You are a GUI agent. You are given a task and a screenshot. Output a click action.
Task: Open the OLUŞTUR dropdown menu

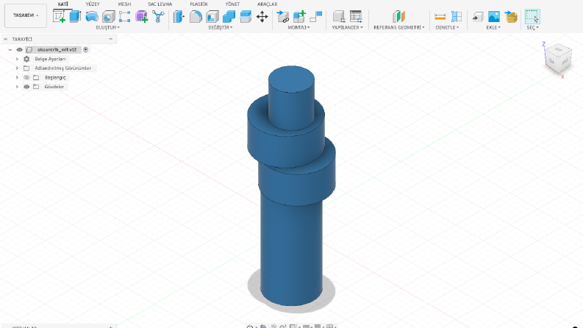tap(107, 27)
